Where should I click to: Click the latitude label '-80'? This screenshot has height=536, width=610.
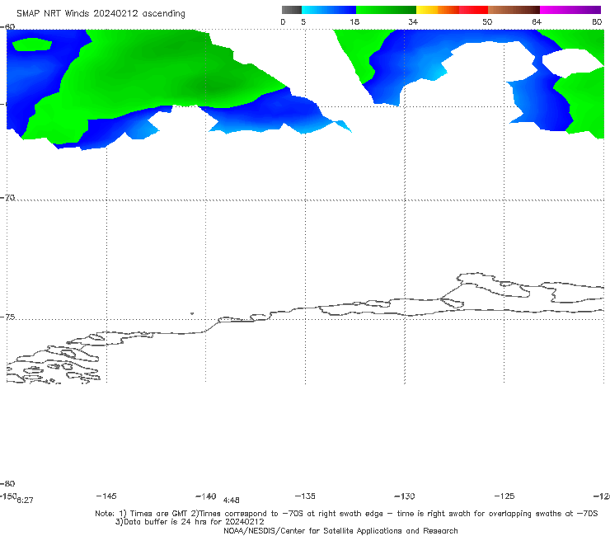tap(7, 483)
